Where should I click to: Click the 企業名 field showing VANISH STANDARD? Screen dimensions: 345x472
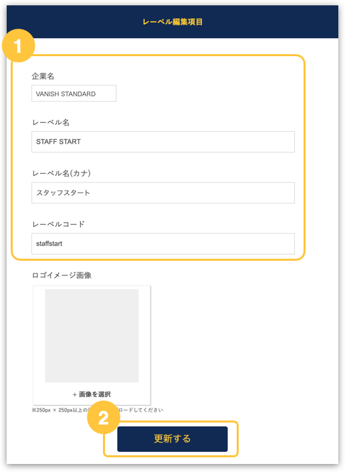tap(74, 94)
